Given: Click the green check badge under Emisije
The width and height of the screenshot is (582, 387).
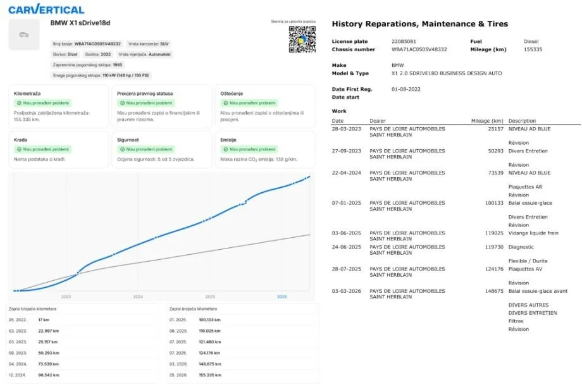Looking at the screenshot, I should pyautogui.click(x=249, y=149).
